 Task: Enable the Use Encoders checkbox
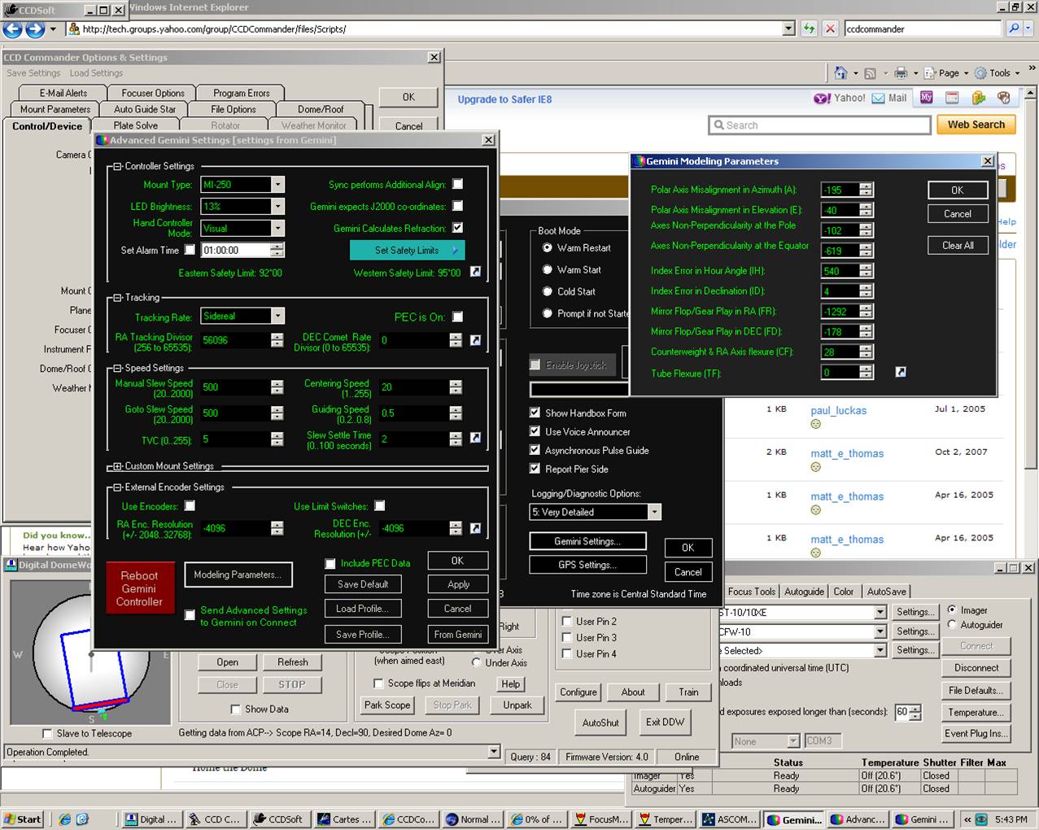[190, 506]
